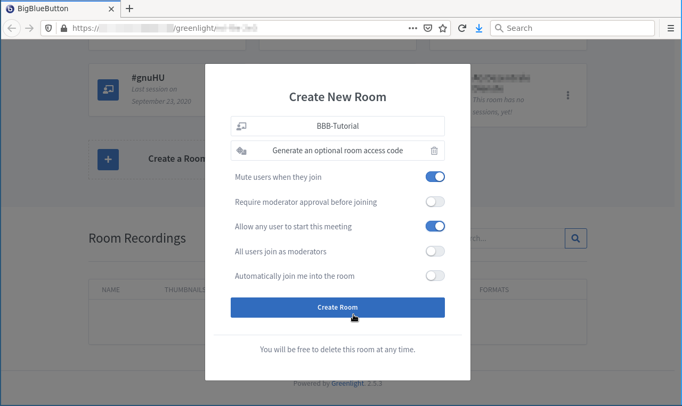Image resolution: width=682 pixels, height=406 pixels.
Task: Open the Firefox hamburger menu
Action: (x=671, y=28)
